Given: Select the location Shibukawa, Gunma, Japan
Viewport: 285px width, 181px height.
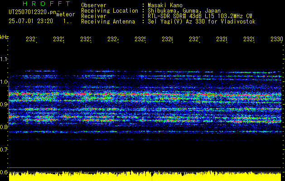Looking at the screenshot, I should point(184,11).
